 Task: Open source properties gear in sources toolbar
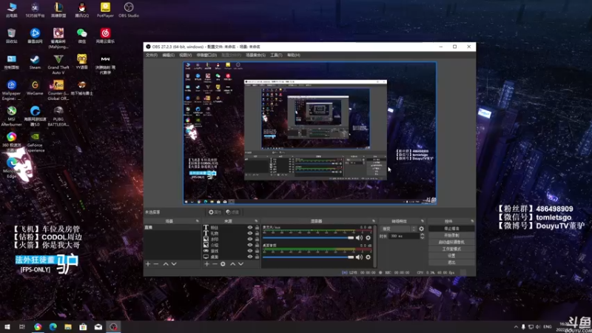click(223, 264)
